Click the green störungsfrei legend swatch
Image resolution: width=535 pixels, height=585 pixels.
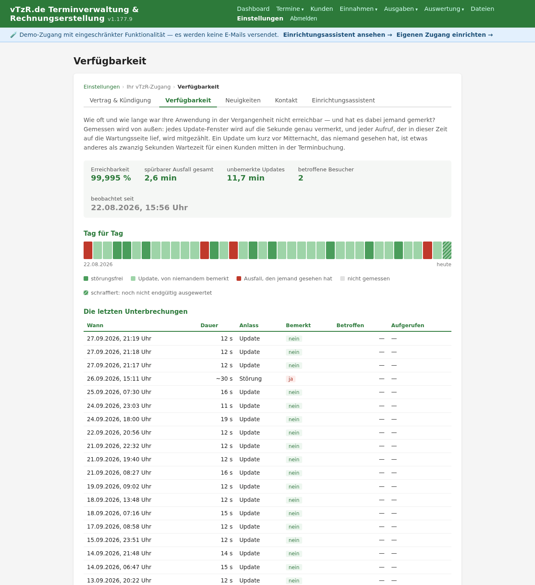pos(86,279)
